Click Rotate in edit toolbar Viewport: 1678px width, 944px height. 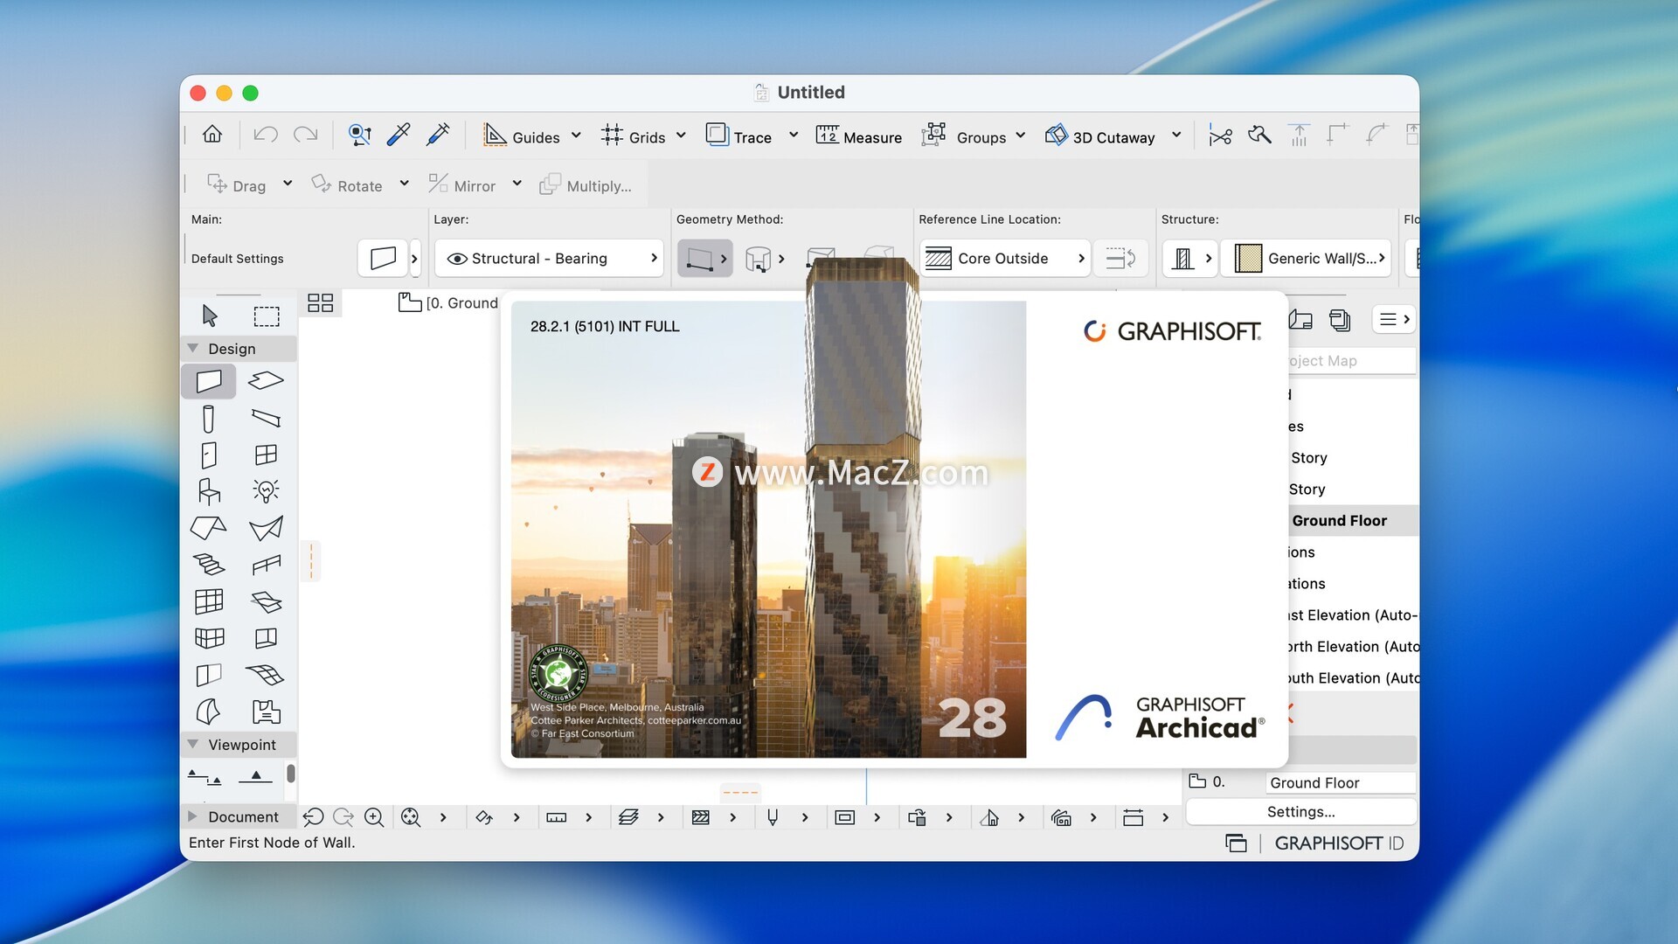coord(347,184)
